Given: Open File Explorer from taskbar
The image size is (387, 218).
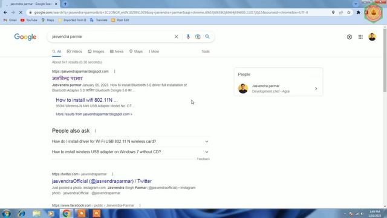Looking at the screenshot, I should [x=36, y=214].
